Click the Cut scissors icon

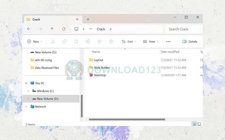[53, 41]
